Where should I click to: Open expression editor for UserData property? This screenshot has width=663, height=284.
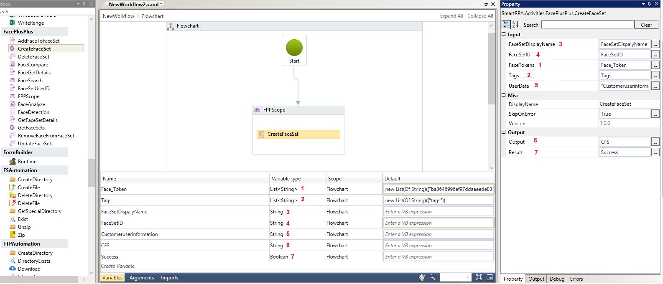(655, 86)
